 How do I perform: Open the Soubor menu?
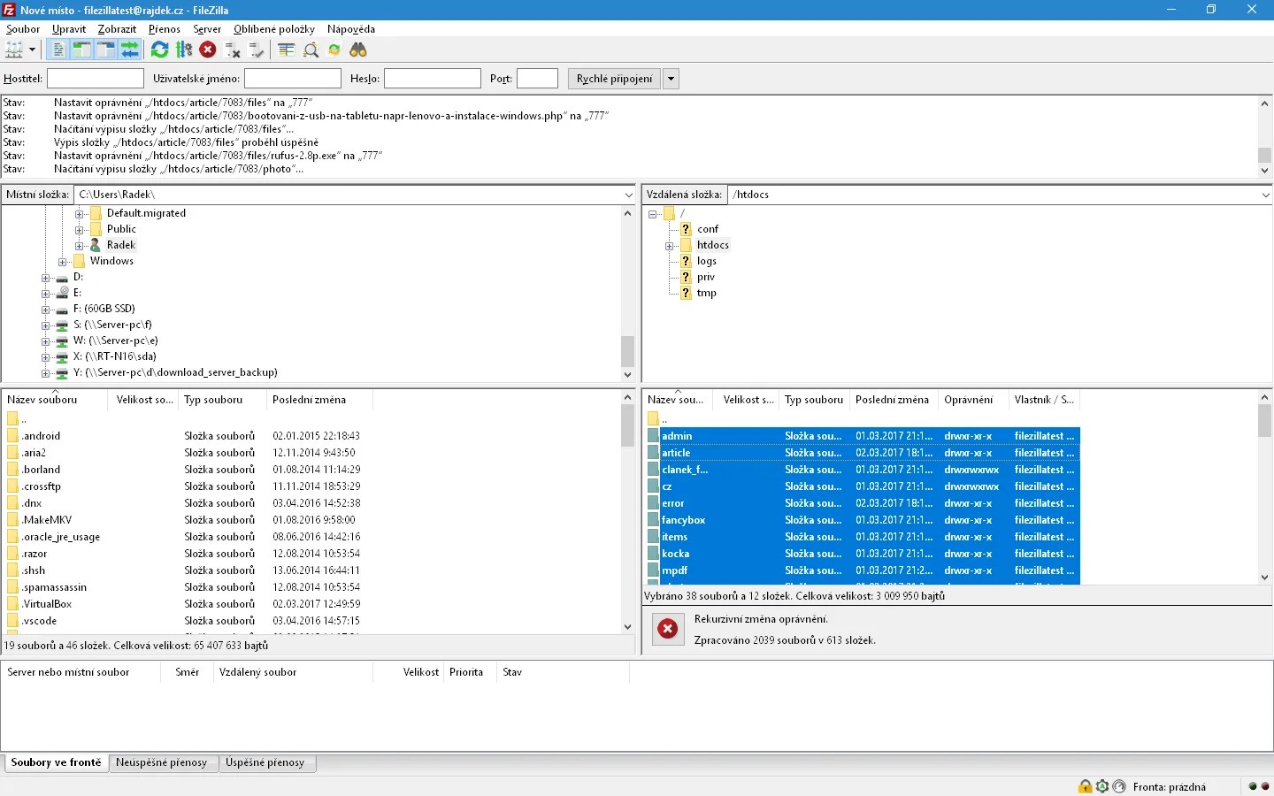click(x=23, y=29)
